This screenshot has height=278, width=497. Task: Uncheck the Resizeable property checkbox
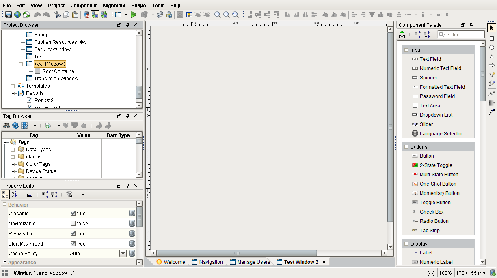tap(73, 233)
